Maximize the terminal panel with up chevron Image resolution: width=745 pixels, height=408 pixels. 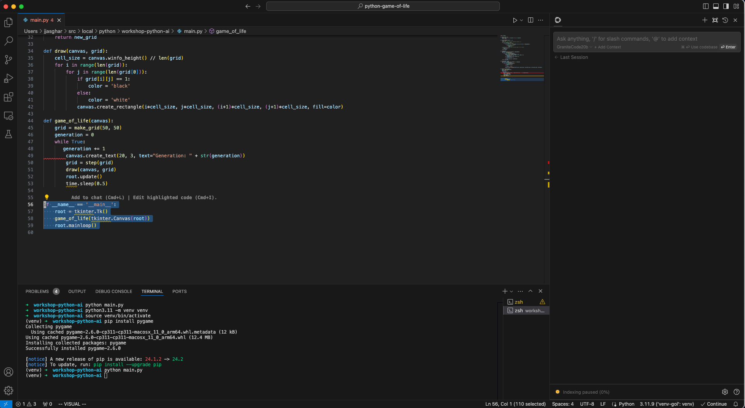coord(530,291)
